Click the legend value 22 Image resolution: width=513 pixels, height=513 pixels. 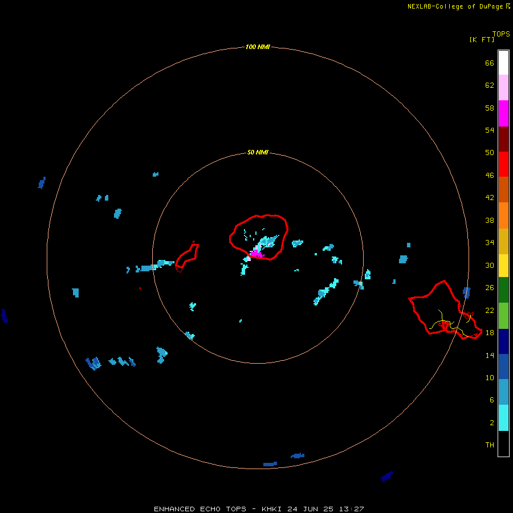point(490,311)
